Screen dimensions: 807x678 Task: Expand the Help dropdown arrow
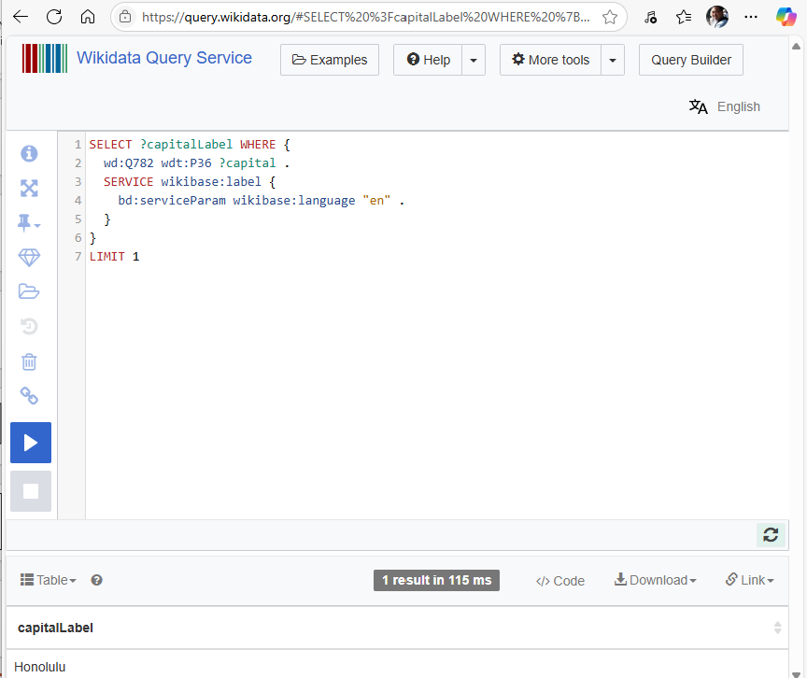(x=474, y=60)
